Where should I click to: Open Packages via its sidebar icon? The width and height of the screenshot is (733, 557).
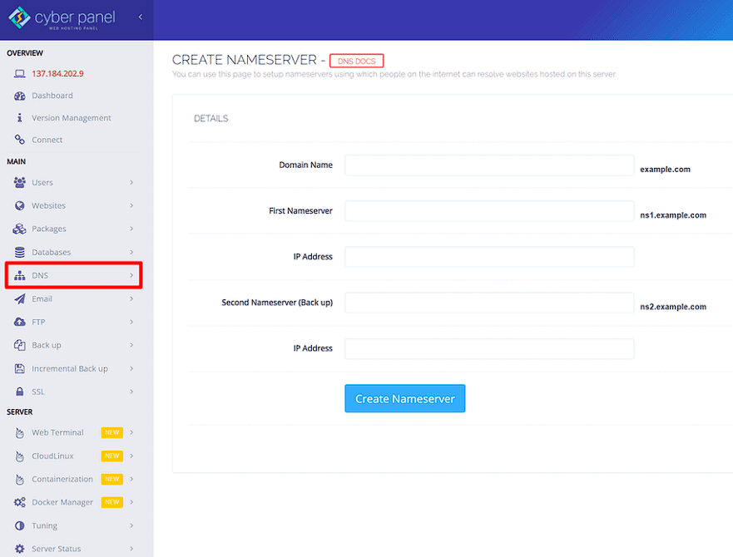18,229
